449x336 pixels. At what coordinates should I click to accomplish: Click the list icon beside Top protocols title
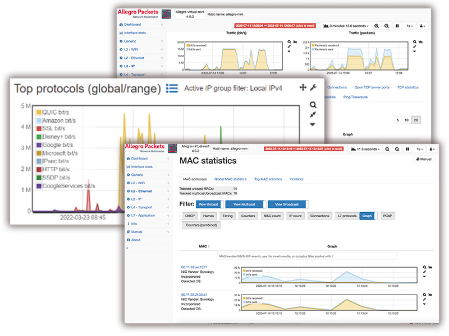172,88
